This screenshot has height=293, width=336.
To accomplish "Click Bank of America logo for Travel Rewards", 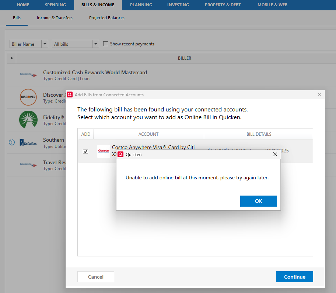I will point(28,165).
